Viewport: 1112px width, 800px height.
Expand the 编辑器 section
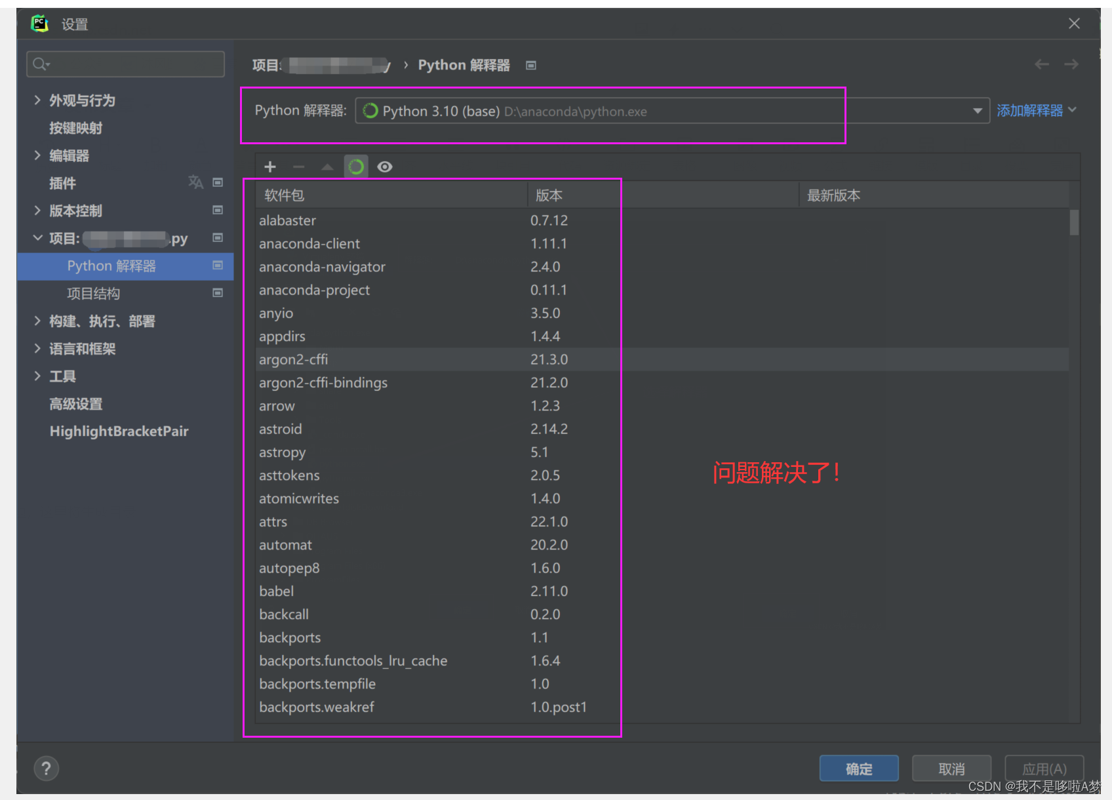pyautogui.click(x=37, y=155)
